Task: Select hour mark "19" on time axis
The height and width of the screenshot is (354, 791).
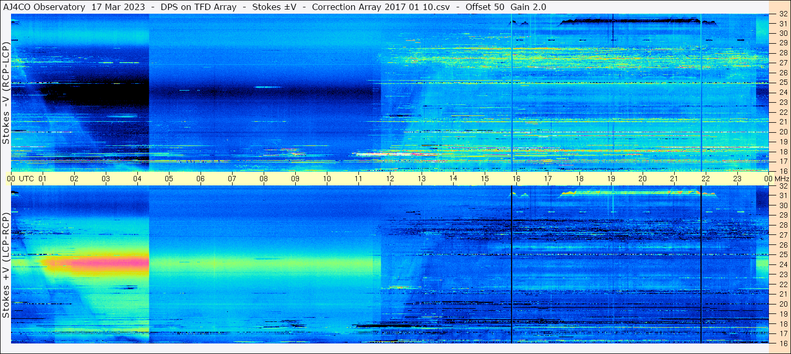Action: click(611, 179)
